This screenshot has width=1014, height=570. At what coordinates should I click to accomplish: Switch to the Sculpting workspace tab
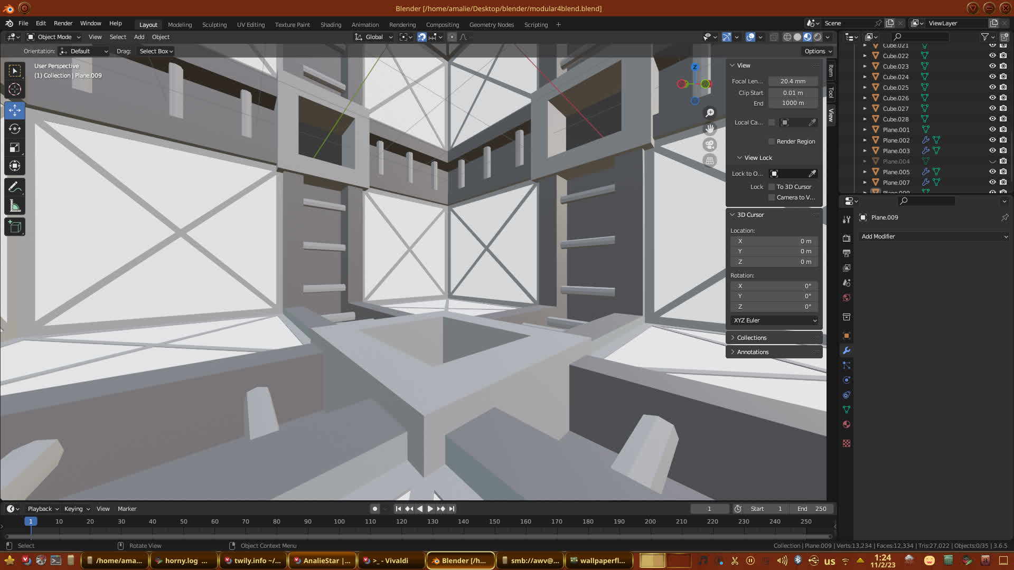tap(214, 25)
